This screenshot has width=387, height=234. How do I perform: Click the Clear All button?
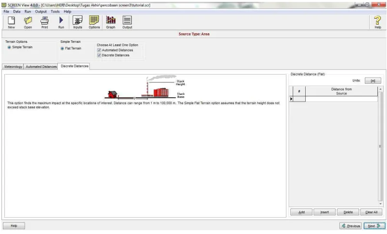(371, 212)
